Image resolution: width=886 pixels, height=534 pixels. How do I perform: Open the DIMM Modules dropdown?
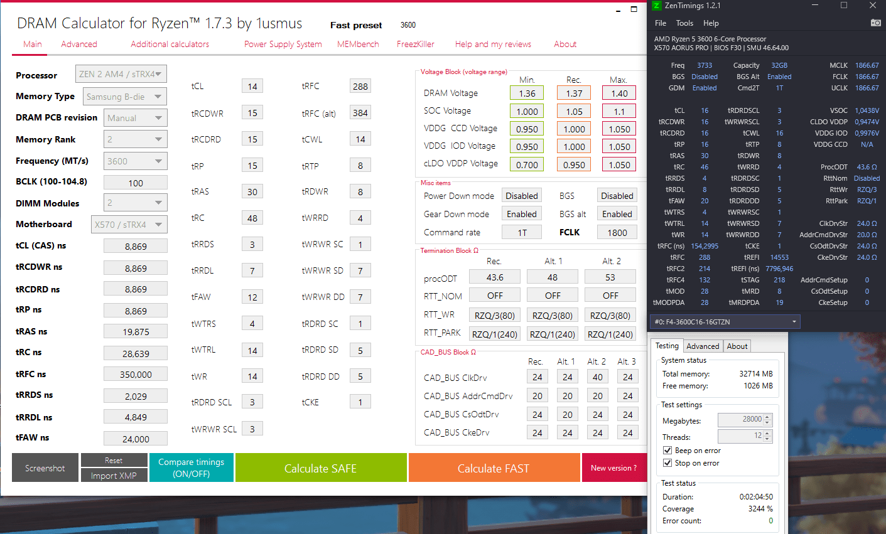pos(135,203)
